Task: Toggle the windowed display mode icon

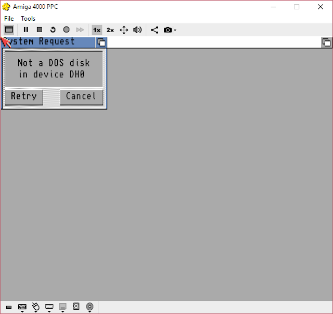Action: 9,30
